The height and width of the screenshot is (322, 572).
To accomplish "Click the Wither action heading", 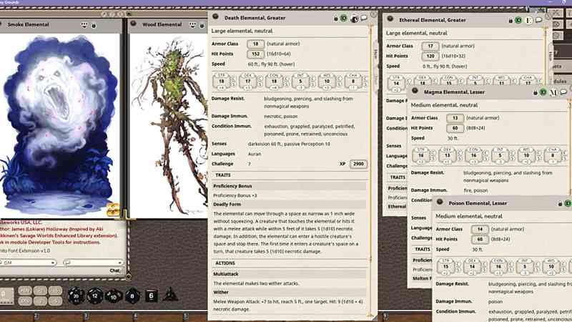I will (221, 292).
